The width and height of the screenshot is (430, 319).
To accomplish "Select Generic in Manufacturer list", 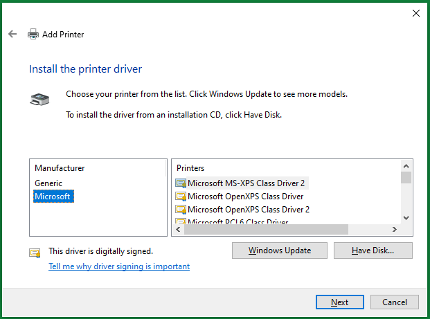I will [x=48, y=183].
